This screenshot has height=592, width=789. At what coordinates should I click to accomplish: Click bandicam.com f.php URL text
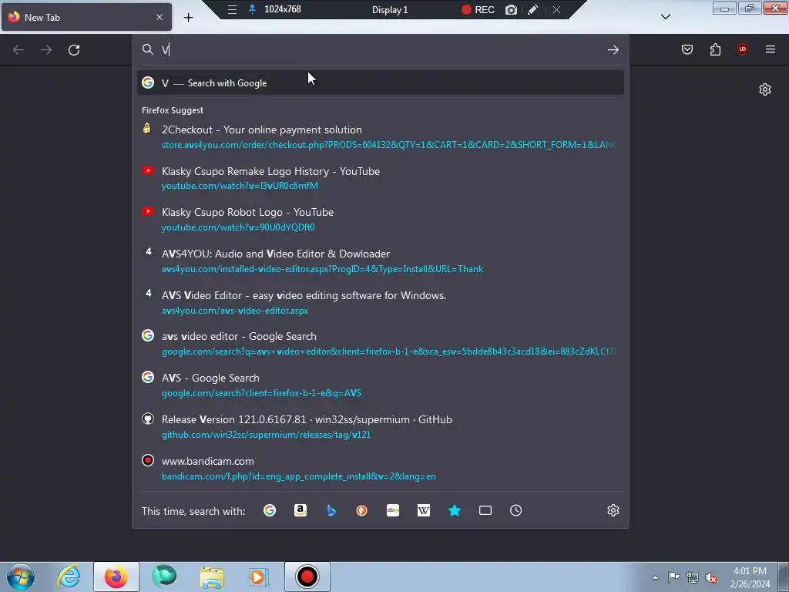[x=298, y=476]
